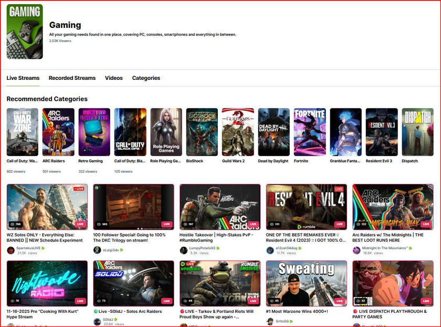Click the Gaming category logo image

25,32
